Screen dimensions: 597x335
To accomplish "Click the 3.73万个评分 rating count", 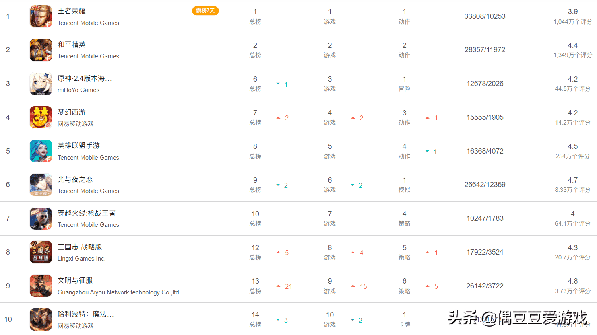I will 573,291.
